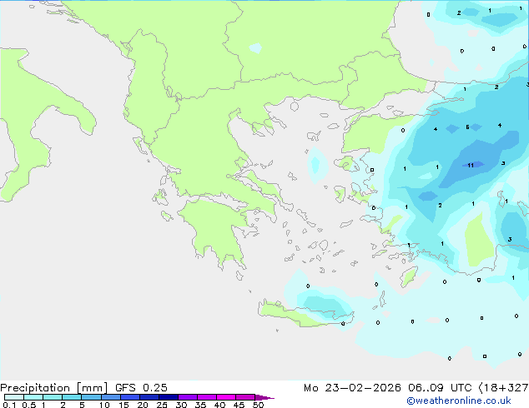Click the "GFS 0.25" model label
Screen dimensions: 529x408
[x=141, y=388]
